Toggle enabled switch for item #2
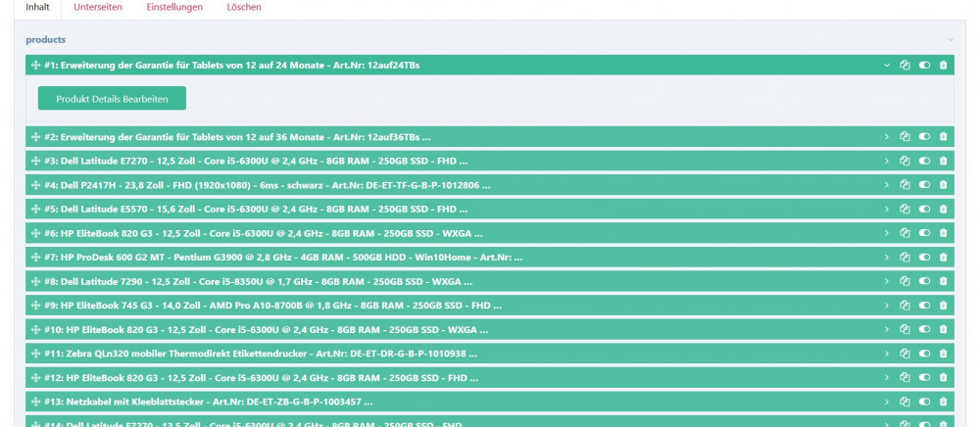 click(924, 137)
